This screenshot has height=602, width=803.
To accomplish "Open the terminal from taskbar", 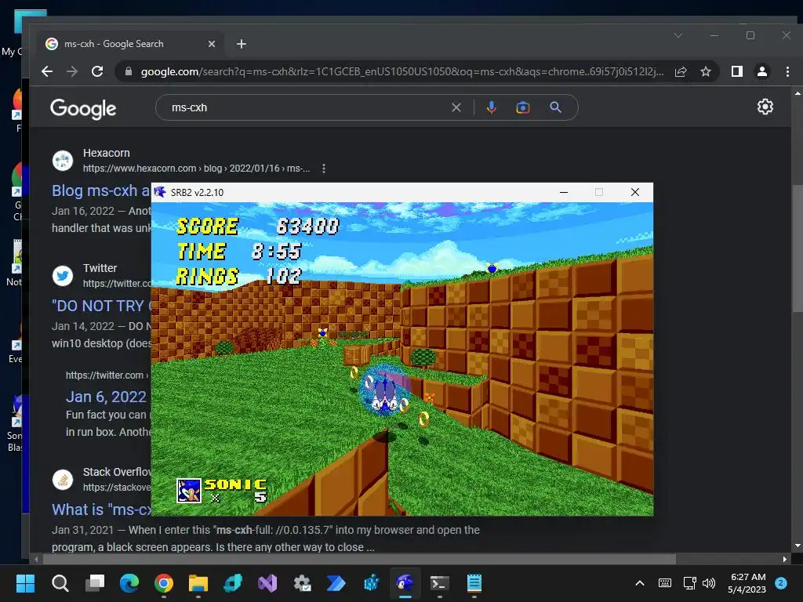I will pos(439,583).
